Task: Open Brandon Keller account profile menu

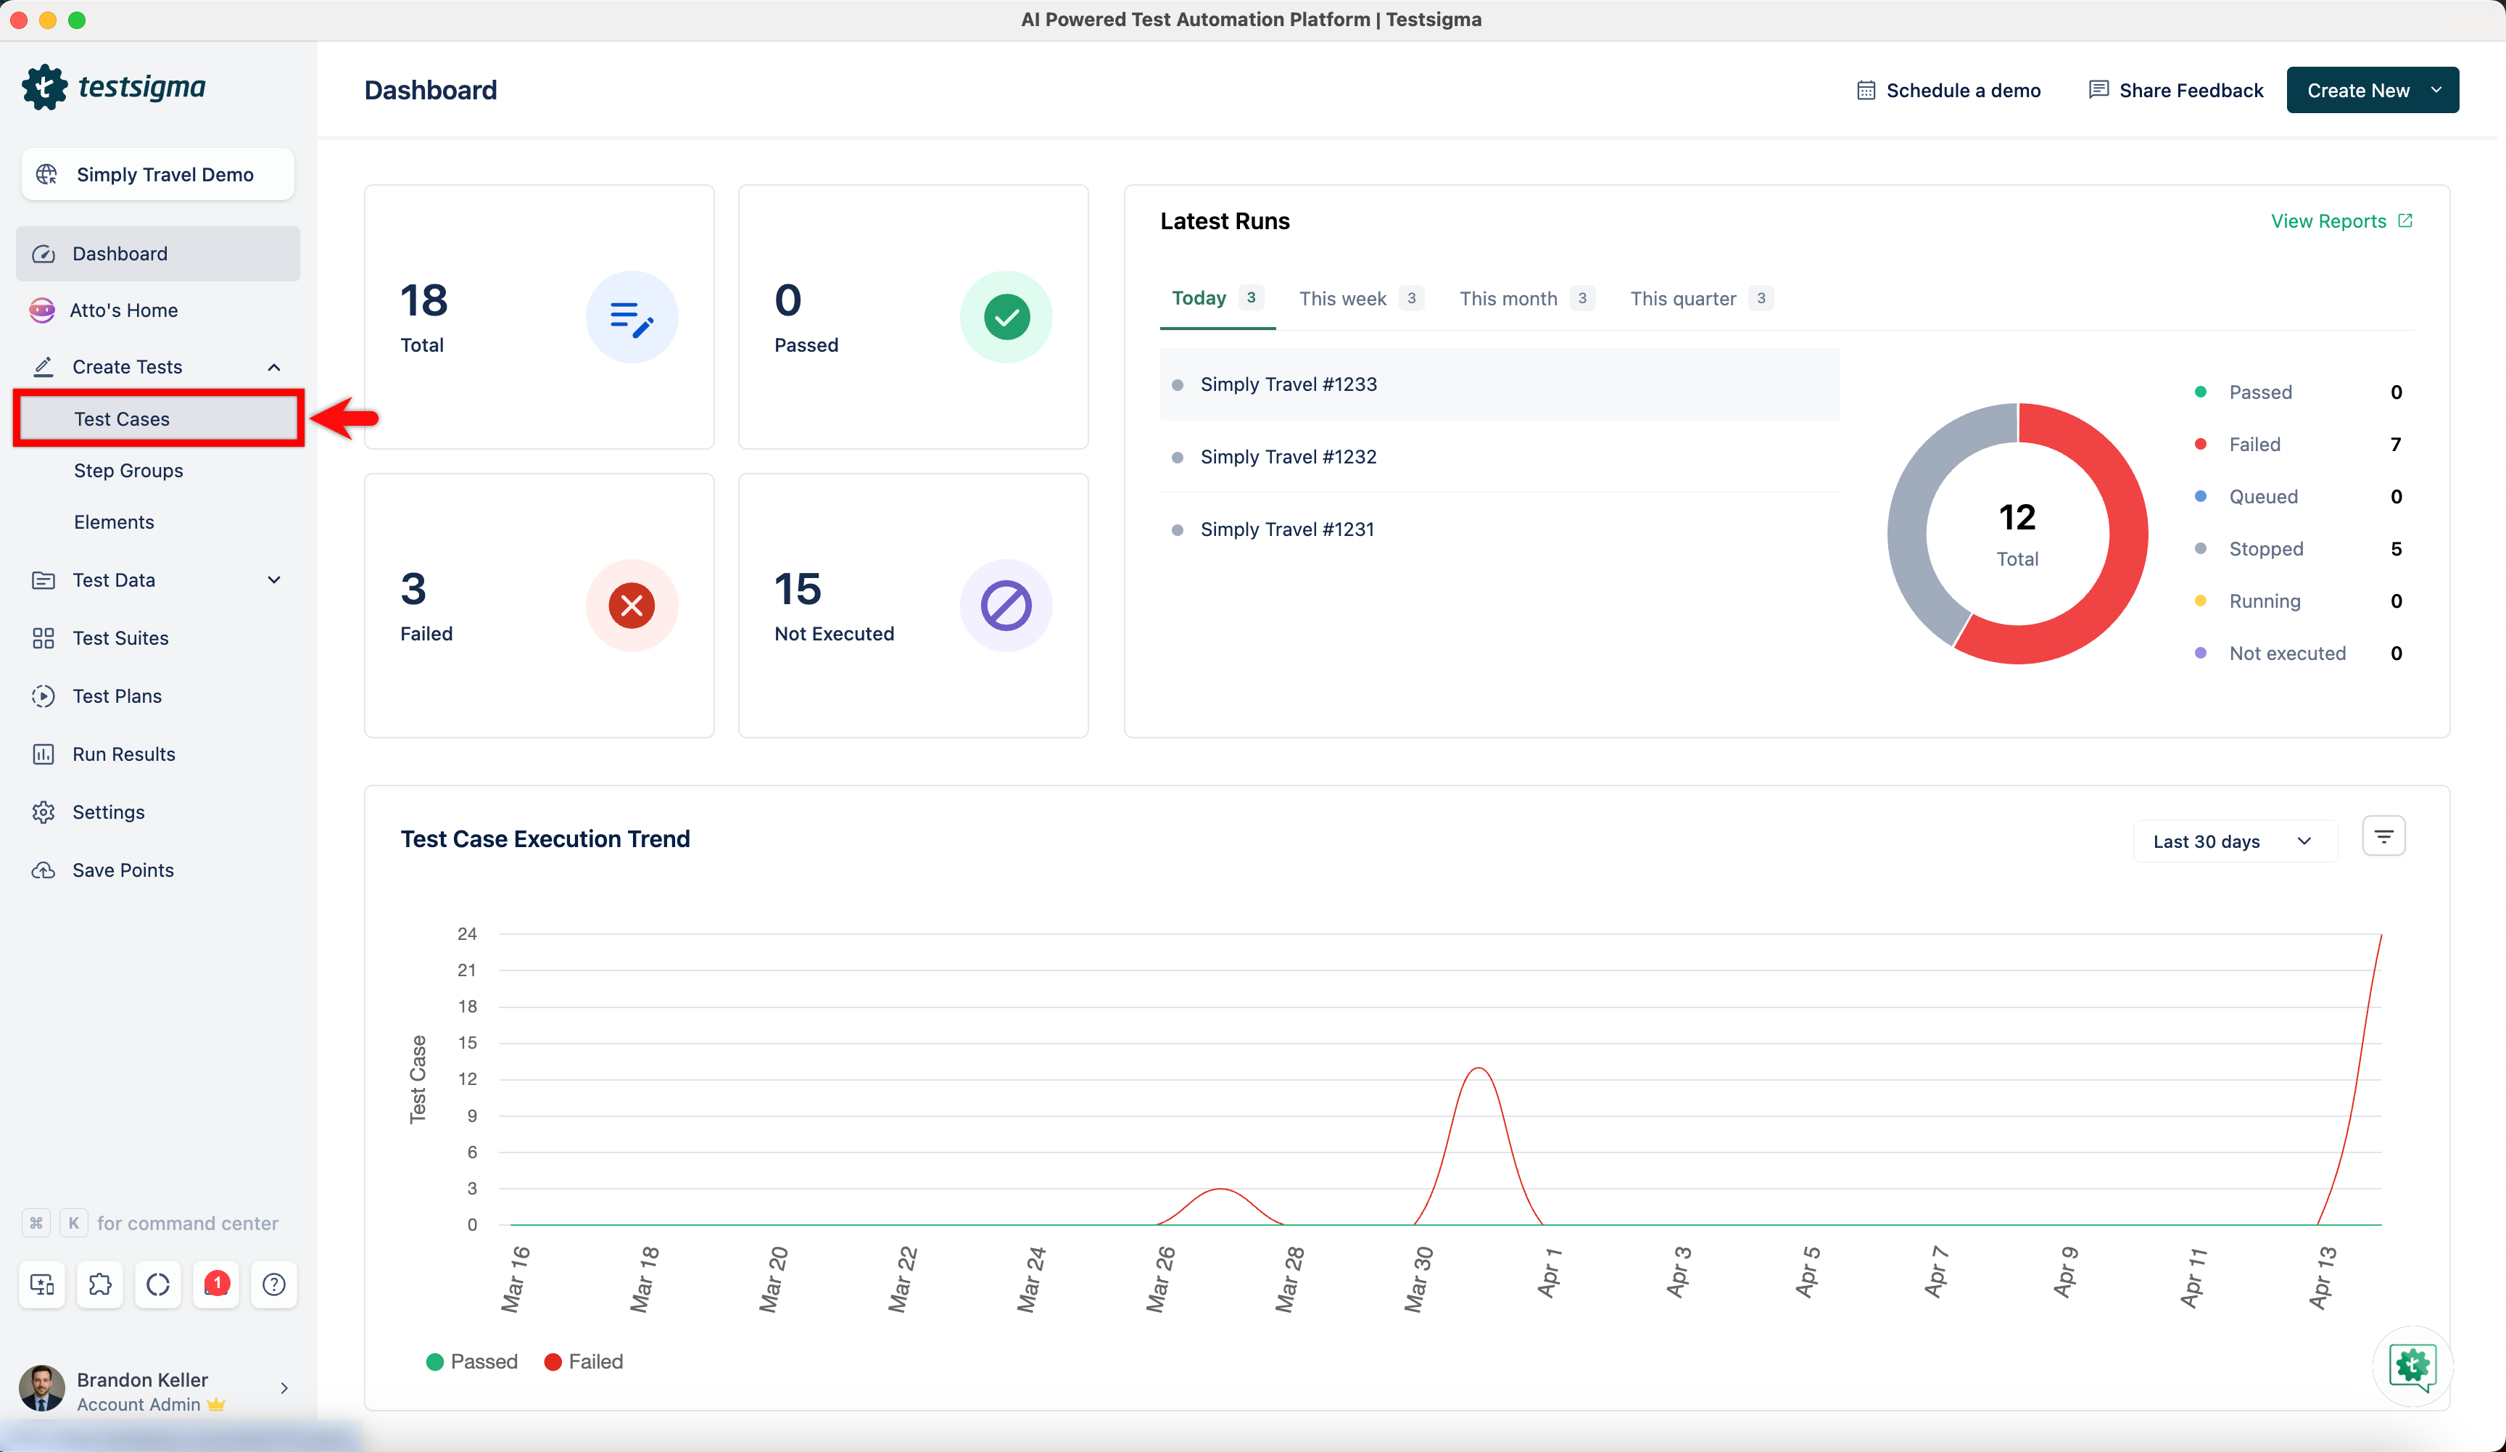Action: tap(154, 1390)
